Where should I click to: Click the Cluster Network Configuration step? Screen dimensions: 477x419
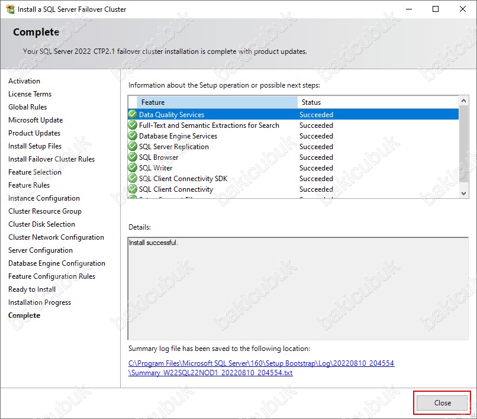[56, 237]
